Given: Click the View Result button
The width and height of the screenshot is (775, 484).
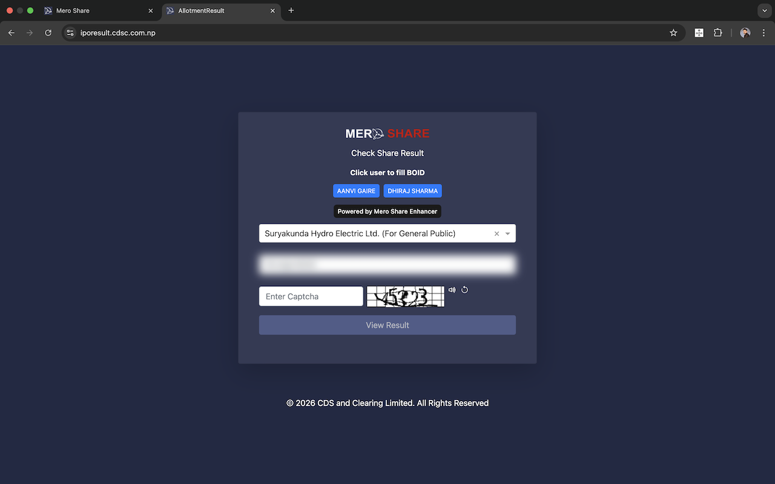Looking at the screenshot, I should tap(387, 325).
